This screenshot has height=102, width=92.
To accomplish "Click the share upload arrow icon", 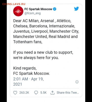I will click(52, 93).
